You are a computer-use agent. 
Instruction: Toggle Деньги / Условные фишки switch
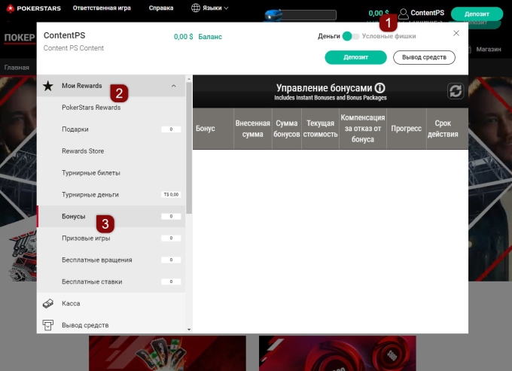pyautogui.click(x=351, y=36)
